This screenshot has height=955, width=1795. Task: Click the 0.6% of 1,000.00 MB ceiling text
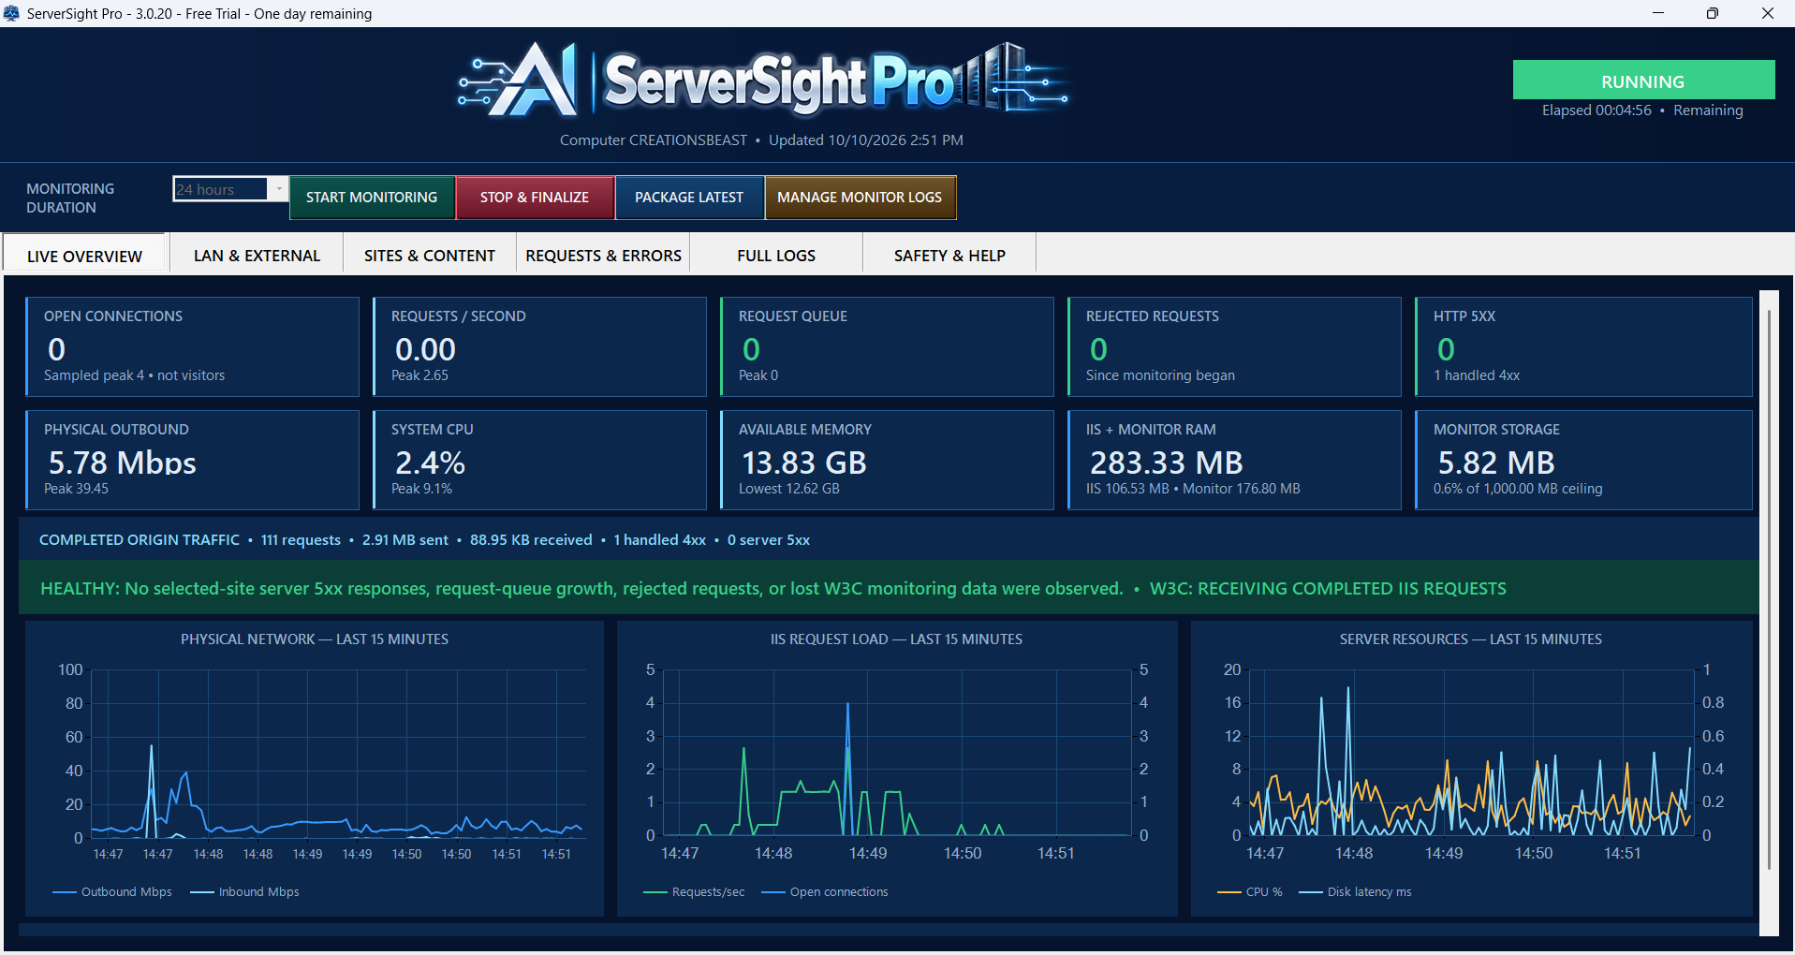click(x=1518, y=489)
